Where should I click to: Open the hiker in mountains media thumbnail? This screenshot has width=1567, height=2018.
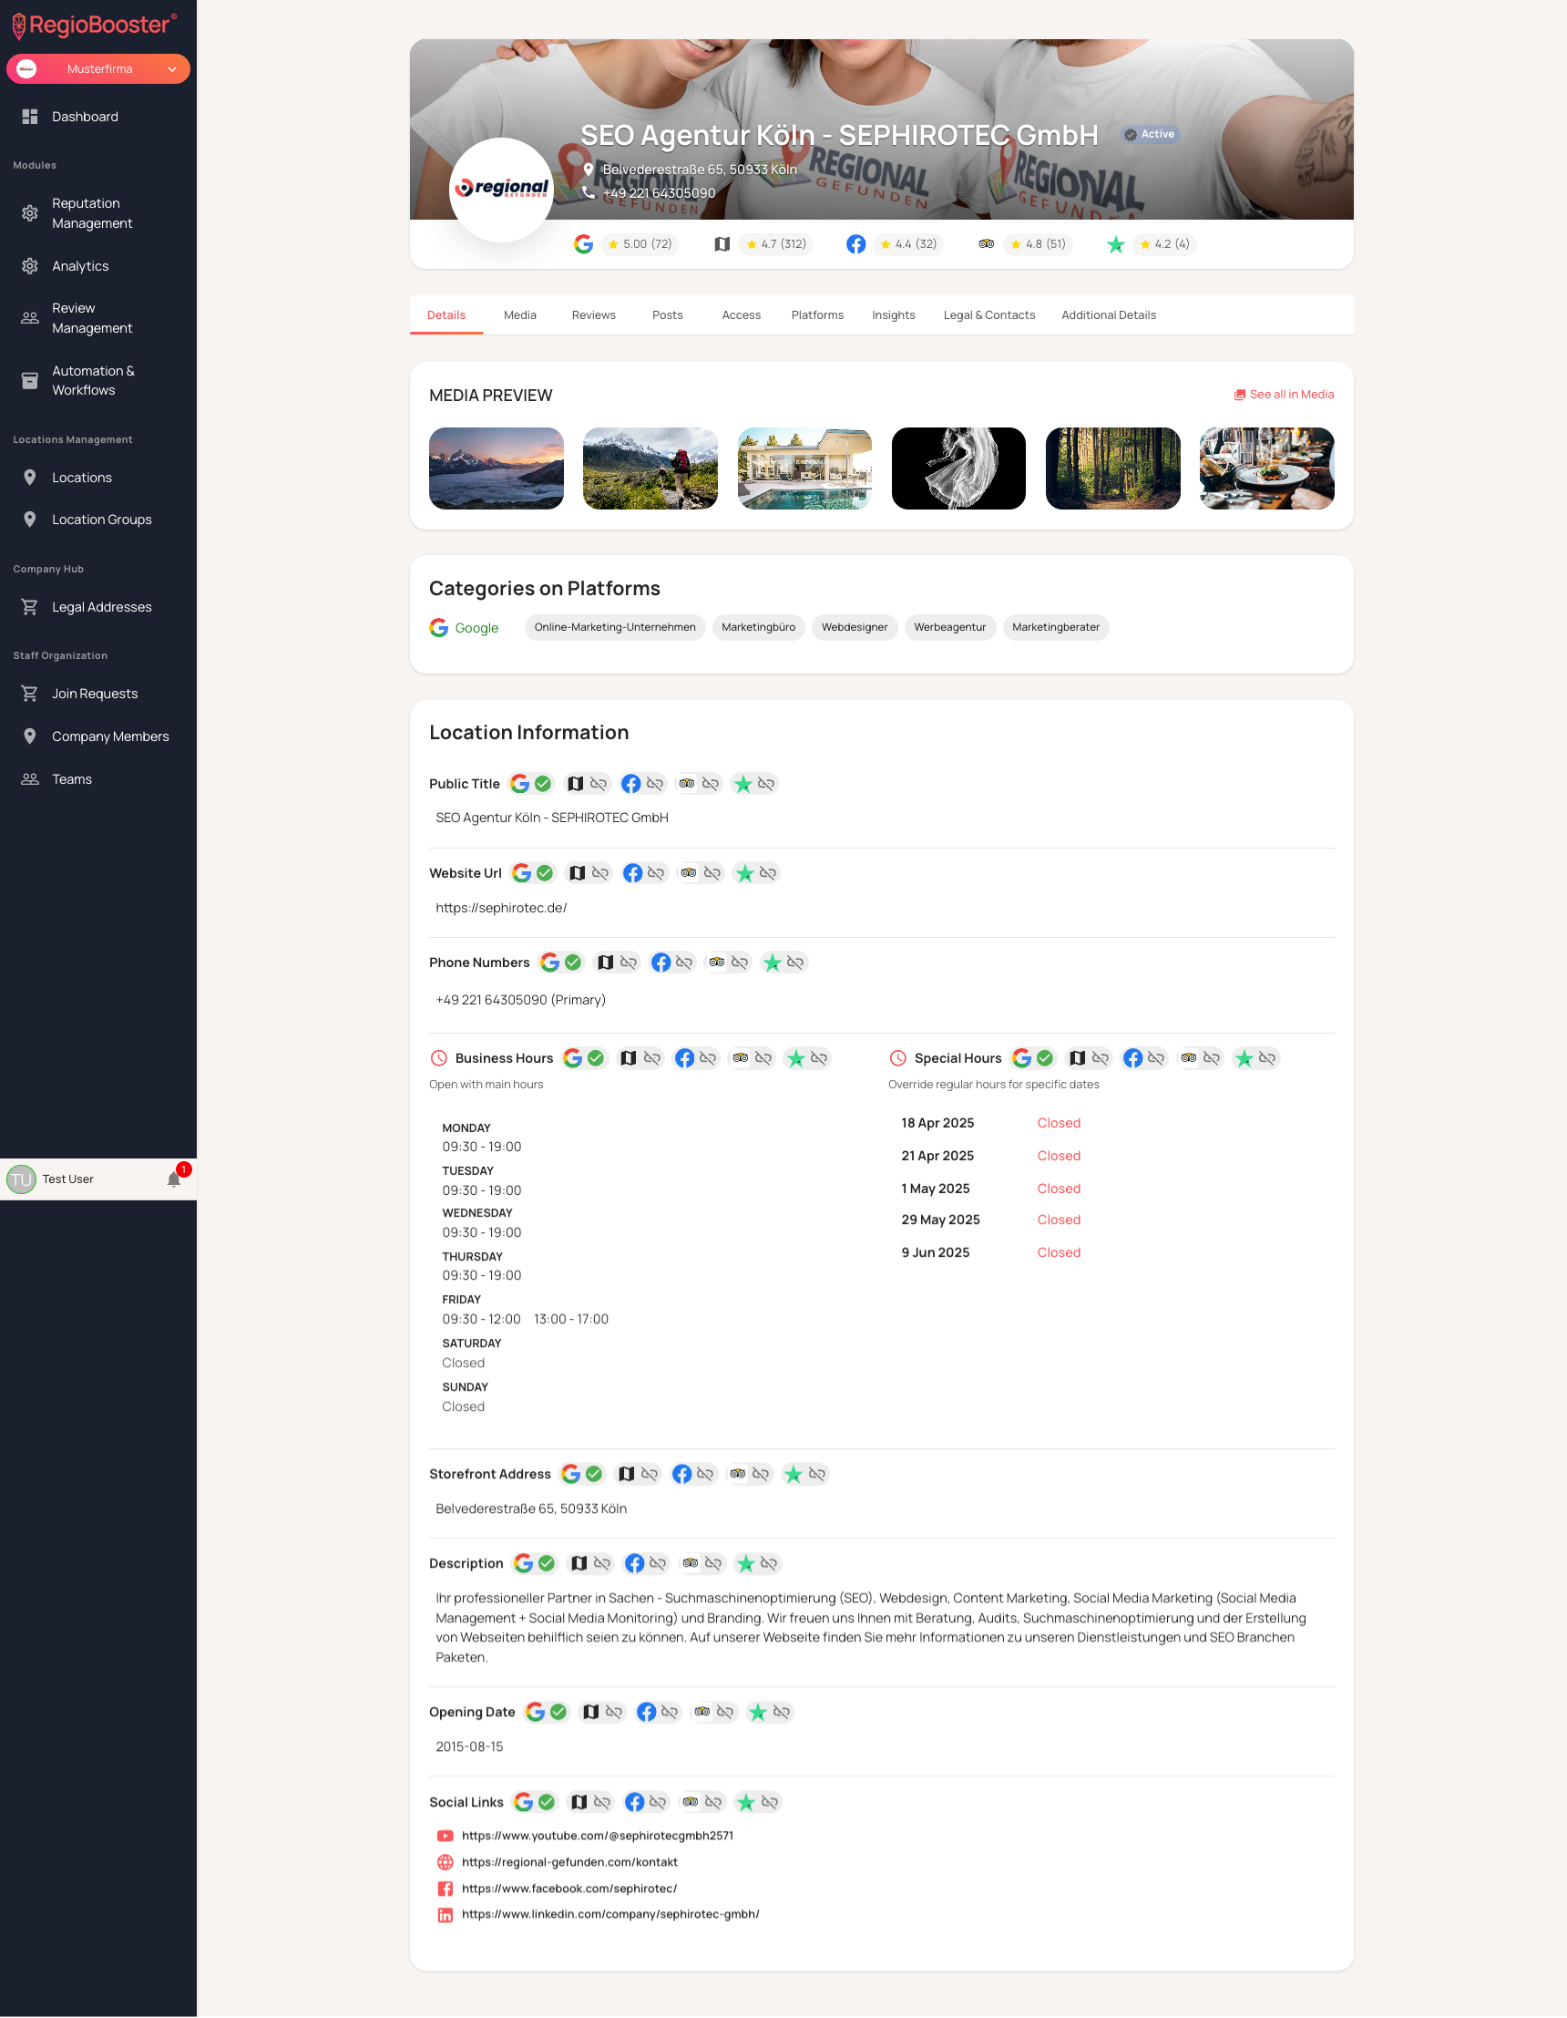coord(650,468)
